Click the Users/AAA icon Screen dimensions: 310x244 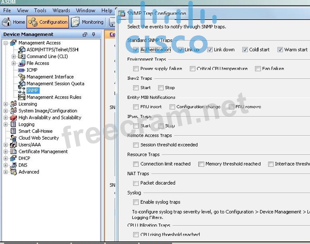(13, 145)
